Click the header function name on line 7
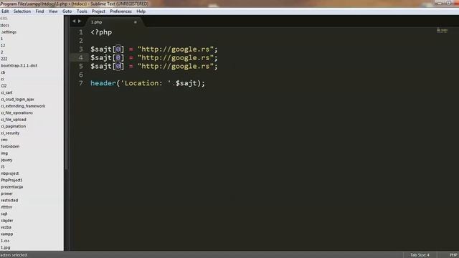The image size is (459, 258). point(103,83)
